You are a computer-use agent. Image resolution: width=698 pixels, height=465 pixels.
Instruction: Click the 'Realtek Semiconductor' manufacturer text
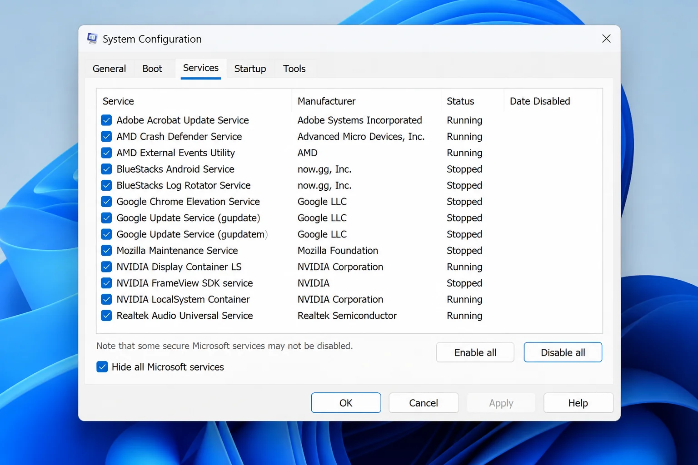(347, 316)
